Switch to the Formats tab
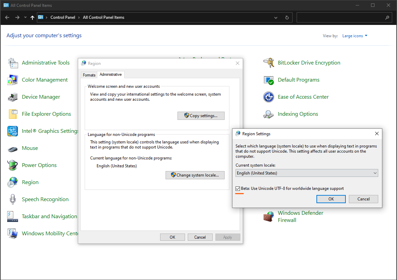Viewport: 397px width, 280px height. [x=89, y=75]
